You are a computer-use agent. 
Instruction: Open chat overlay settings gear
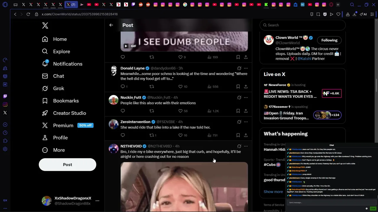click(x=366, y=208)
